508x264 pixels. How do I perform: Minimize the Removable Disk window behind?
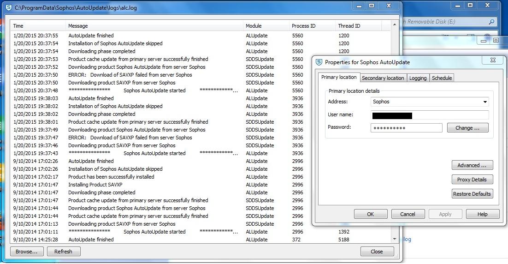pos(457,5)
